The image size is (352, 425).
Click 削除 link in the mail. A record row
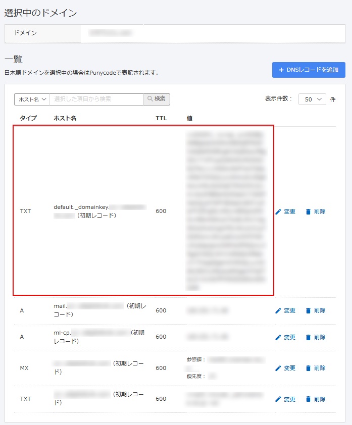coord(320,310)
